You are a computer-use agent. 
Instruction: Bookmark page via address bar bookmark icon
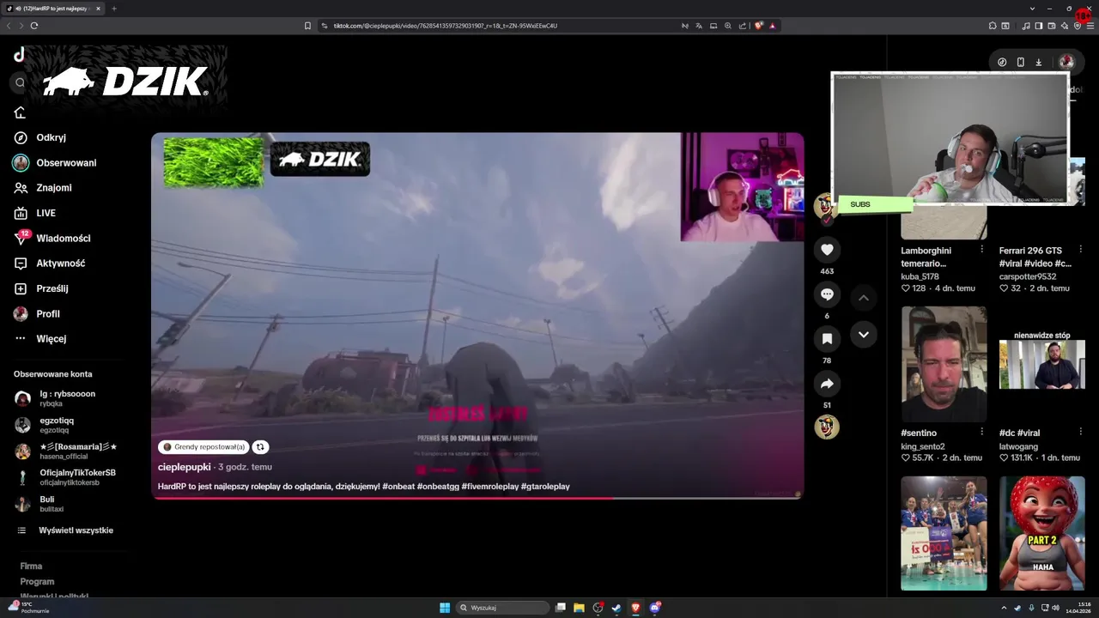click(x=307, y=26)
